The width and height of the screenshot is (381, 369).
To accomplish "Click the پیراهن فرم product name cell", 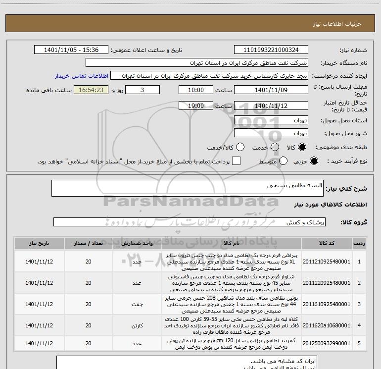I will click(x=232, y=262).
